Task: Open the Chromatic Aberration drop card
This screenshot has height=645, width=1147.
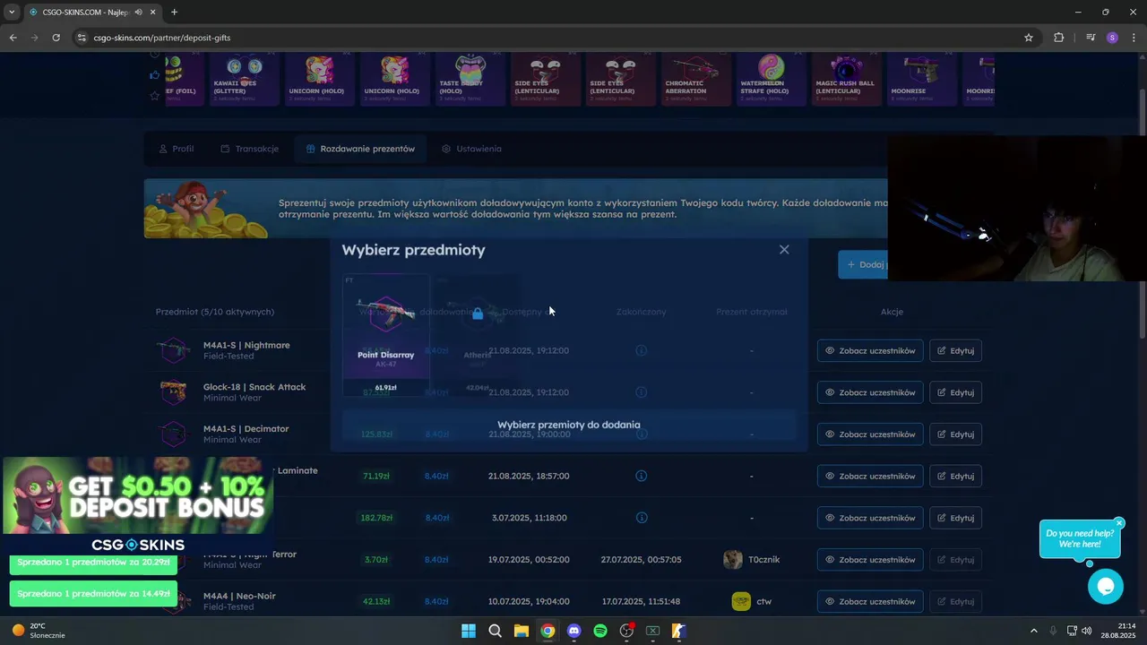Action: click(x=695, y=79)
